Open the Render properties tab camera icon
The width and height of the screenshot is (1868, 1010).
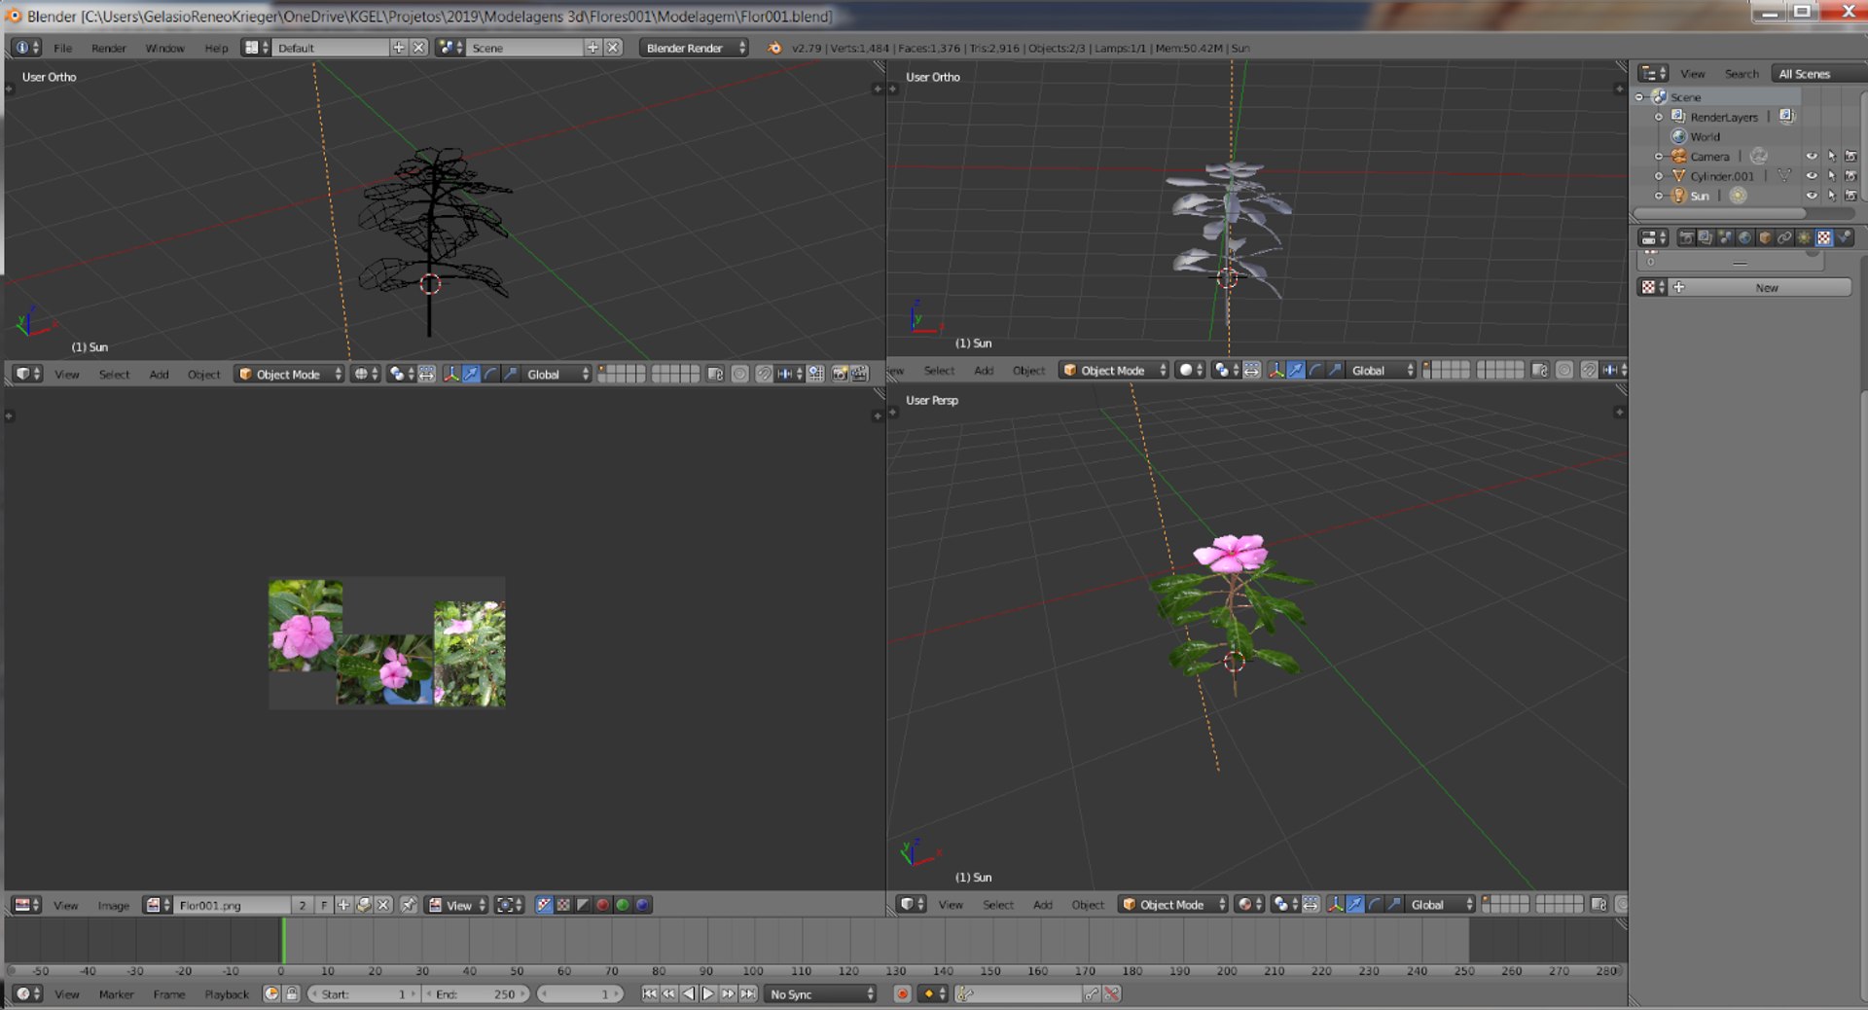[1687, 237]
